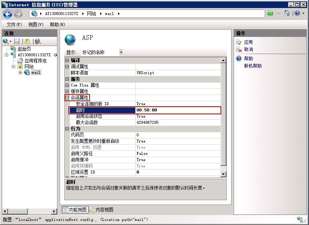The image size is (309, 225).
Task: Click the apply icon beside 应用
Action: 239,42
